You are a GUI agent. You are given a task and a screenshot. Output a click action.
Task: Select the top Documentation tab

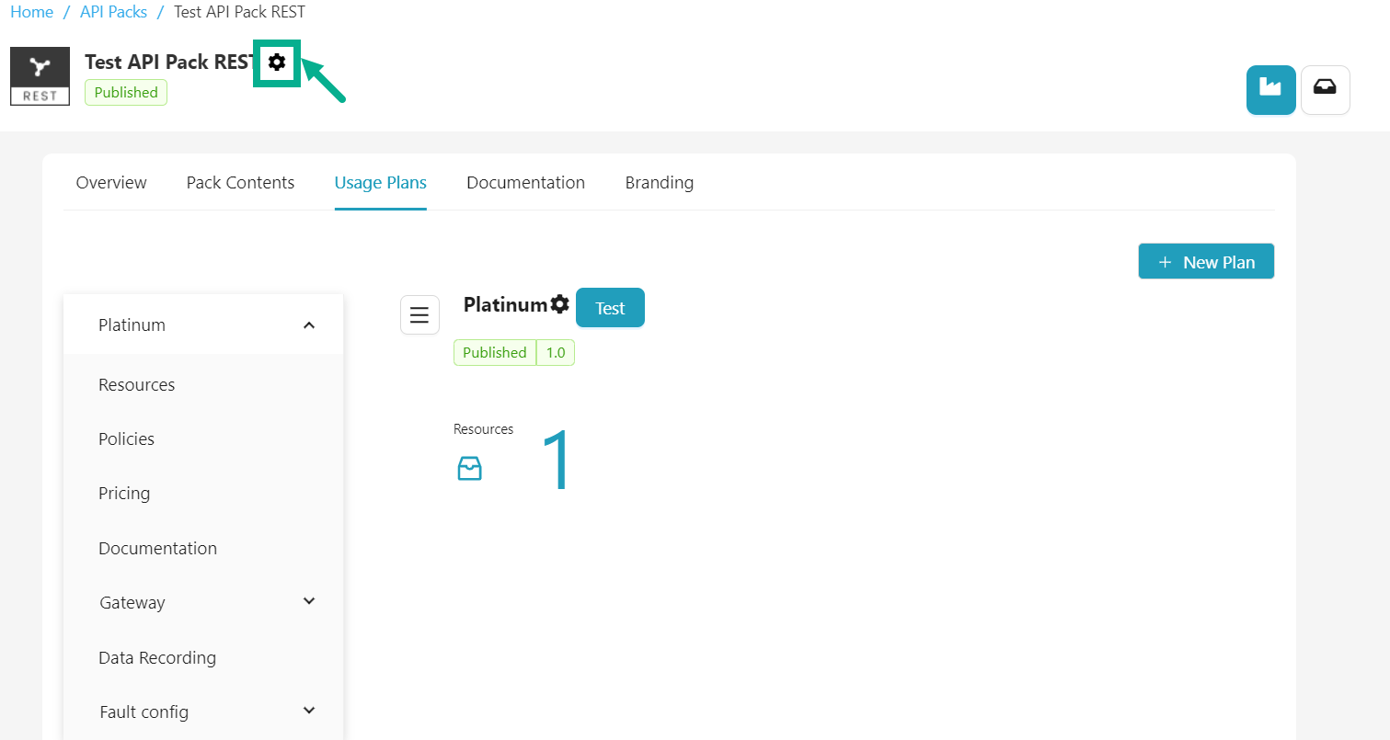pos(525,183)
